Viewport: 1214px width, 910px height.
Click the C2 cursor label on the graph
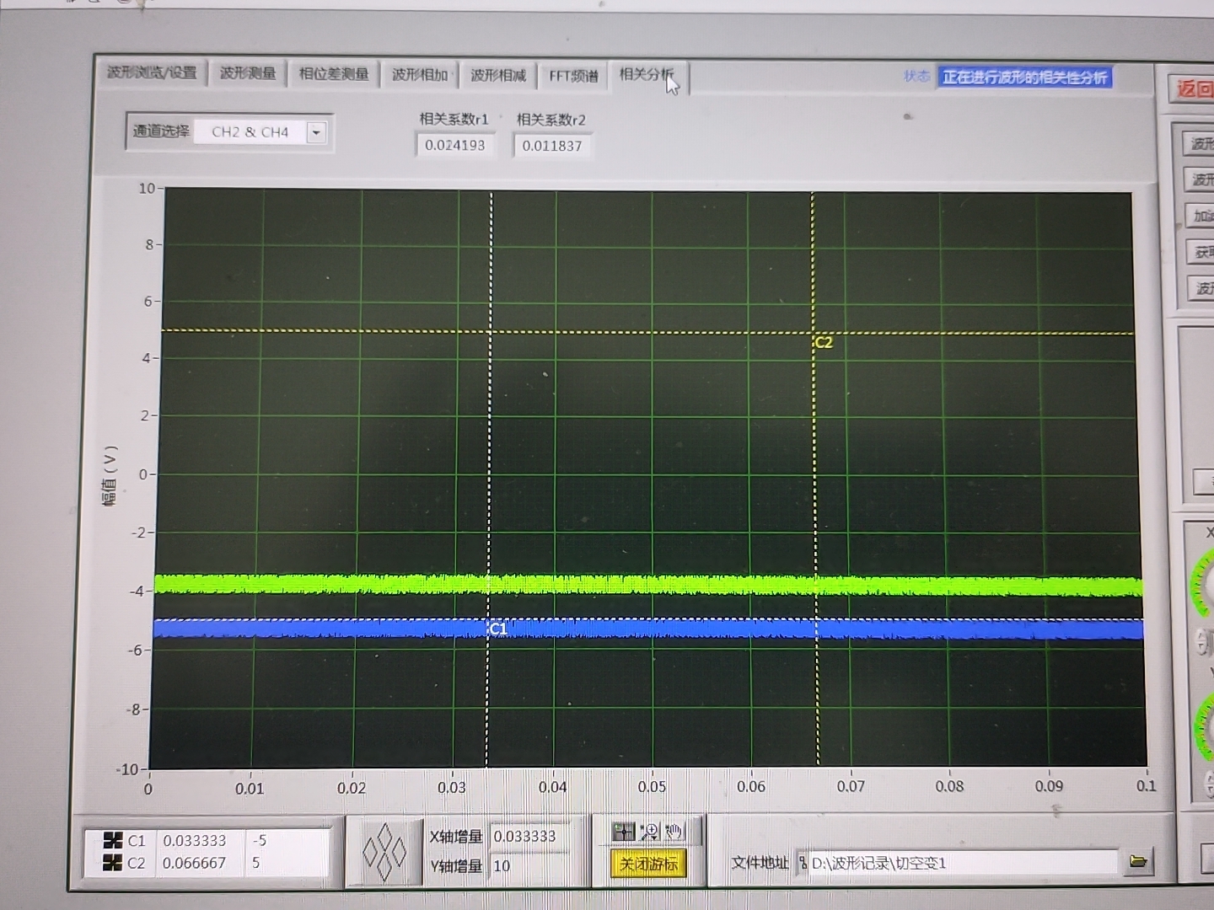[824, 342]
